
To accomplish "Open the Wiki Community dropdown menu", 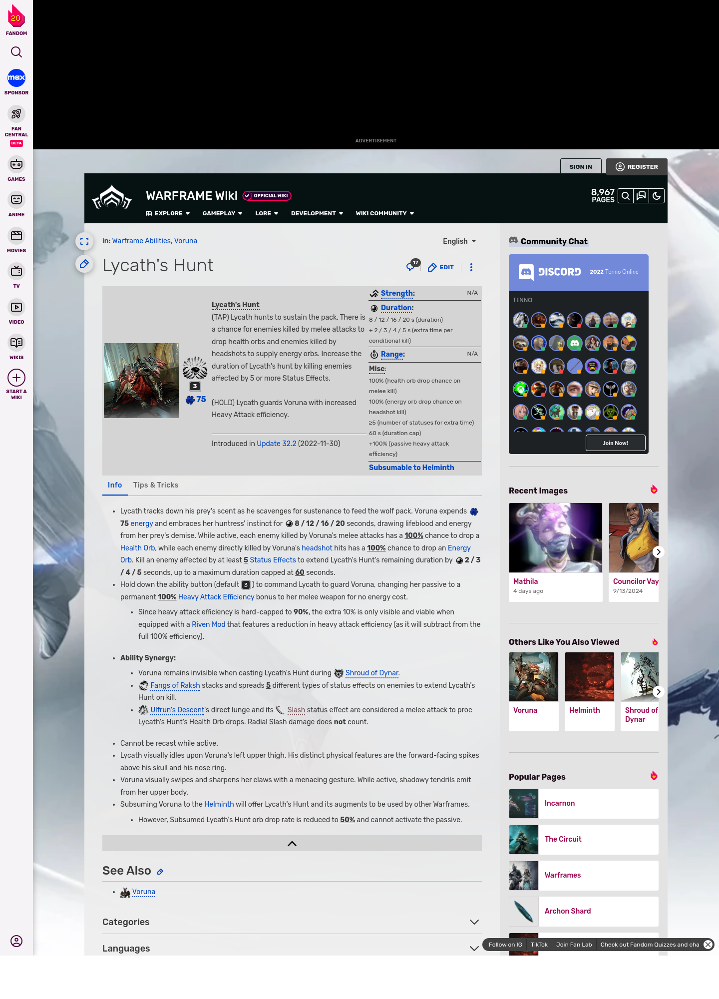I will pyautogui.click(x=385, y=213).
